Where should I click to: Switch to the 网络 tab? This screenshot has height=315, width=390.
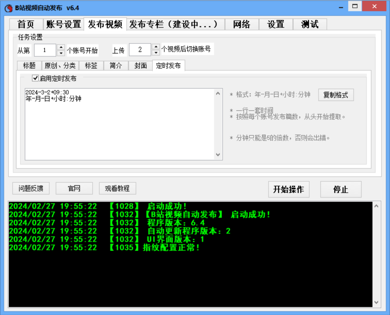(242, 24)
